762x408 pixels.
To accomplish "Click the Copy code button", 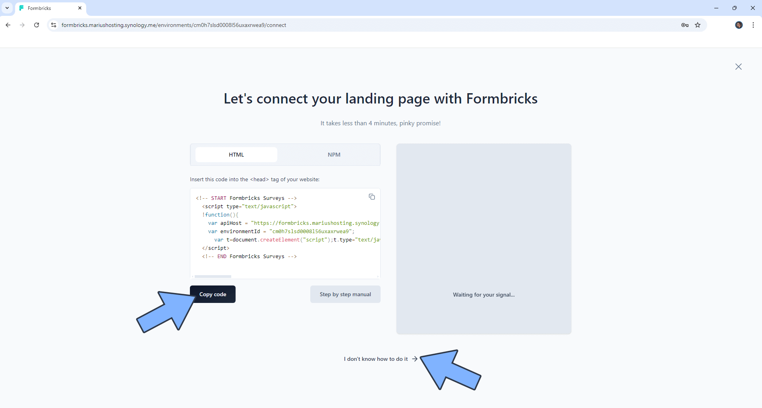I will pyautogui.click(x=213, y=294).
